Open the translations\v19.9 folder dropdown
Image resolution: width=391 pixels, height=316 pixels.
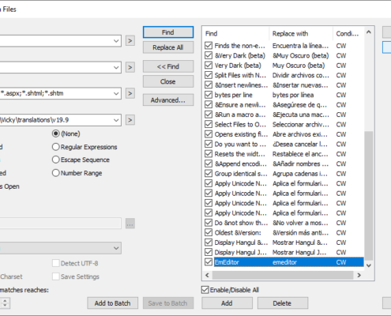116,120
